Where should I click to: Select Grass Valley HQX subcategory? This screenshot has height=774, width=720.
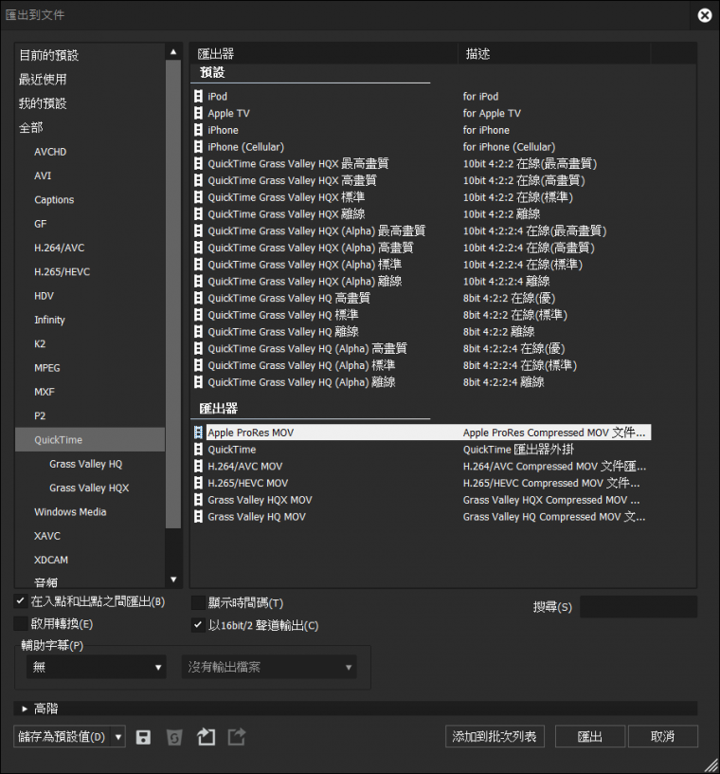(x=90, y=488)
